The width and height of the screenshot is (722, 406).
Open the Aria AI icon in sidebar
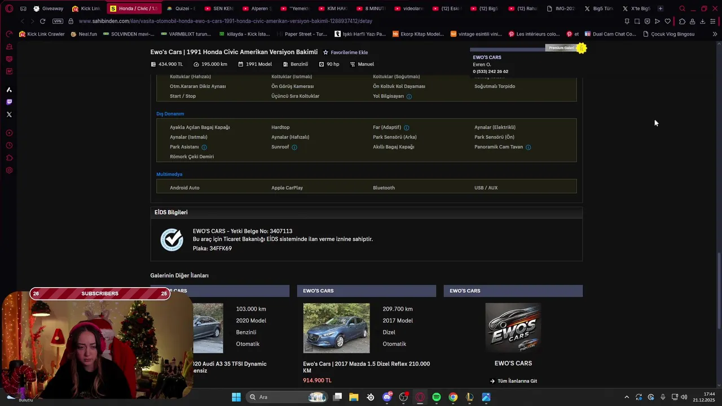(9, 90)
